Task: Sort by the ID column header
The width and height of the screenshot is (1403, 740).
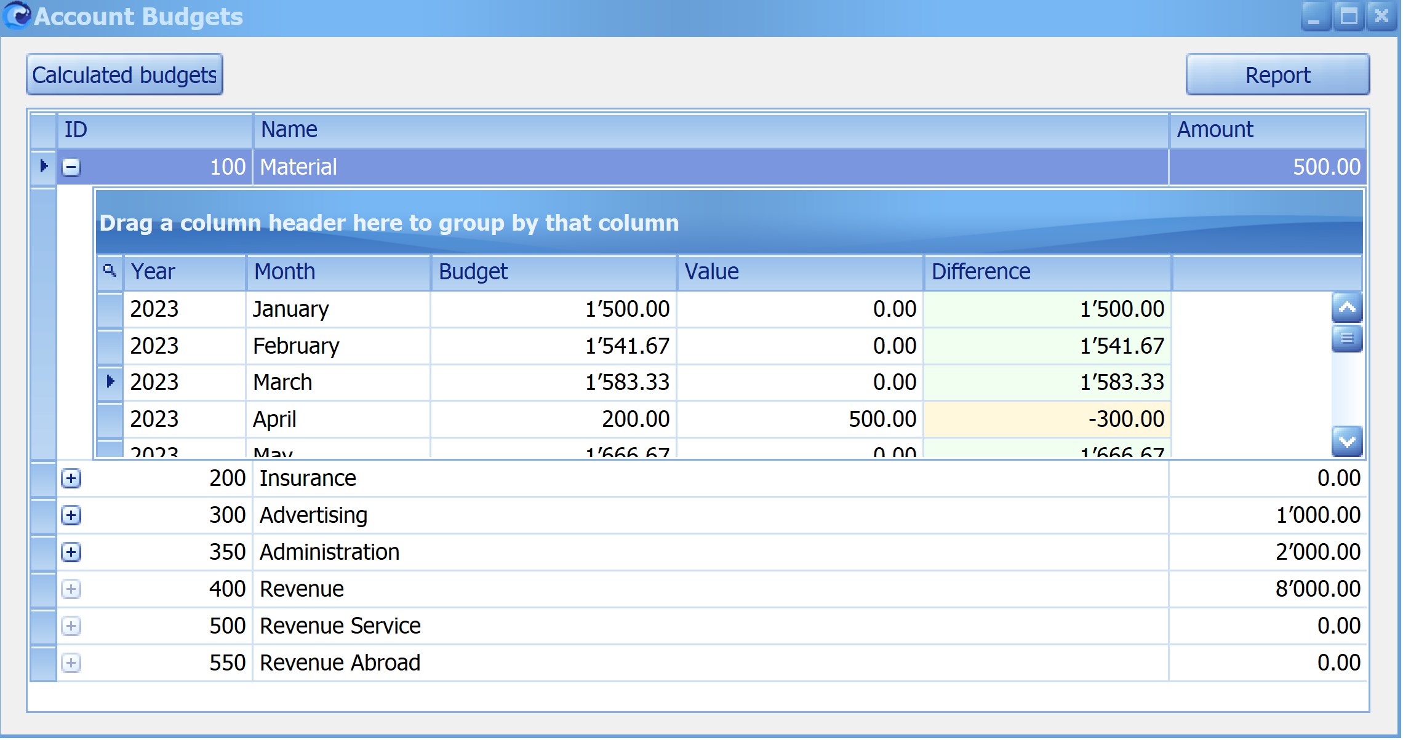Action: pos(155,130)
